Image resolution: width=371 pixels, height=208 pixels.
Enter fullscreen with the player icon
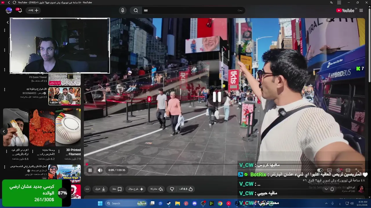click(357, 170)
